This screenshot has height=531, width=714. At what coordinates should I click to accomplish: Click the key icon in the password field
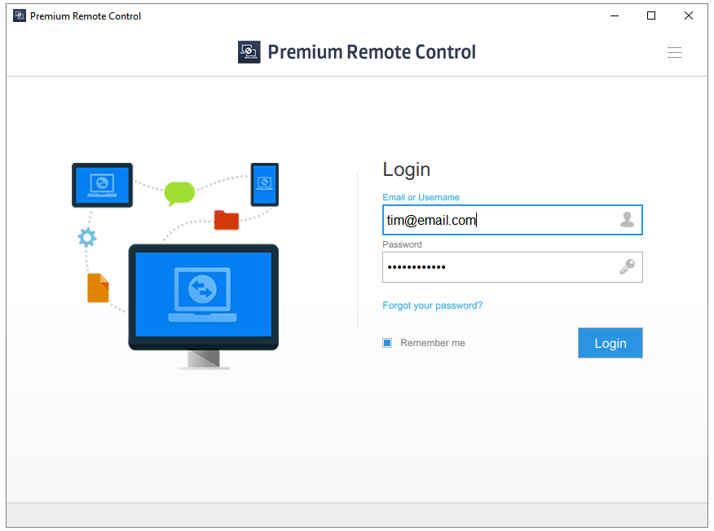coord(627,267)
